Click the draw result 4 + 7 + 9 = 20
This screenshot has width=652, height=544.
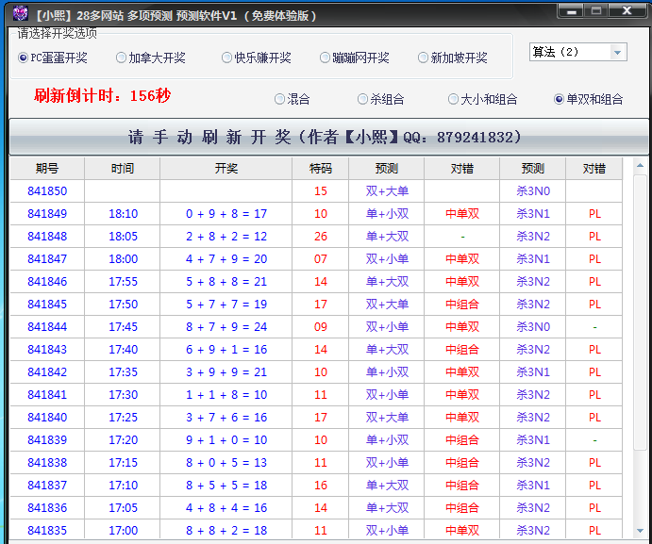[x=226, y=259]
